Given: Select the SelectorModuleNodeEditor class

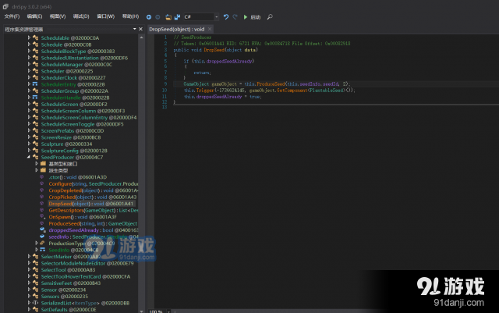Looking at the screenshot, I should [x=87, y=263].
